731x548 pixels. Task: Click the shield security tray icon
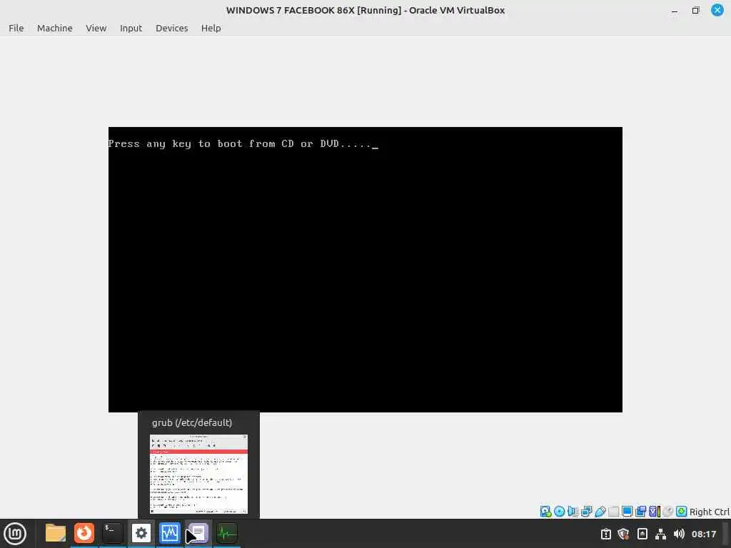(623, 534)
